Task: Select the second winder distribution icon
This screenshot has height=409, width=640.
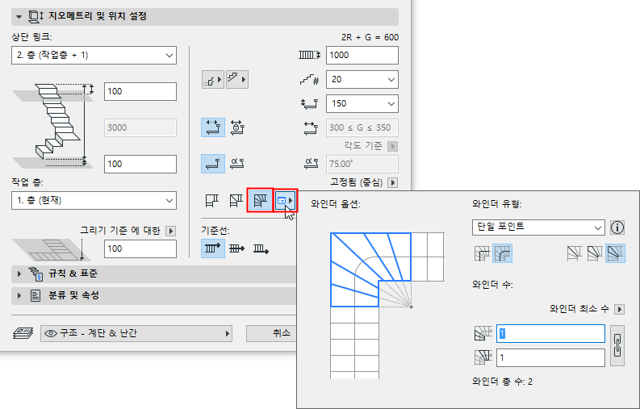Action: (x=595, y=253)
